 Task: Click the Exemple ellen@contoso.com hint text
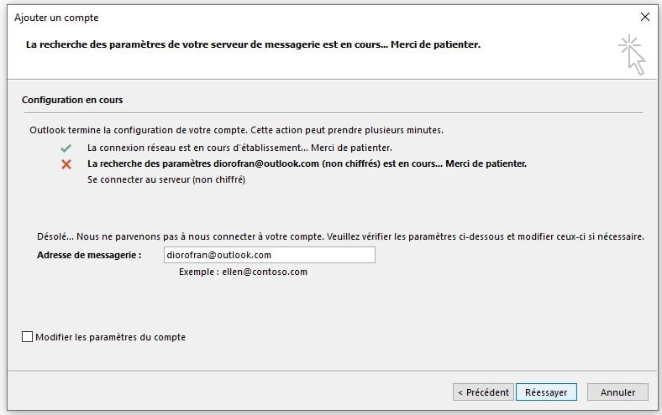pyautogui.click(x=243, y=272)
